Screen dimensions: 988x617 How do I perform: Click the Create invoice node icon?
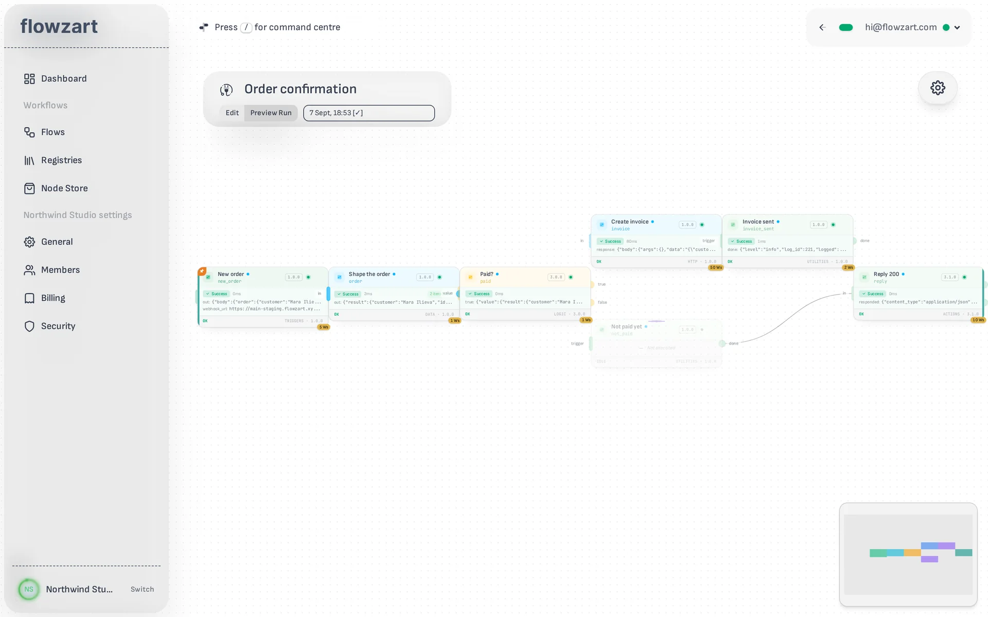click(602, 225)
